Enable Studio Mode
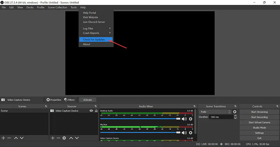The image size is (280, 147). point(259,127)
